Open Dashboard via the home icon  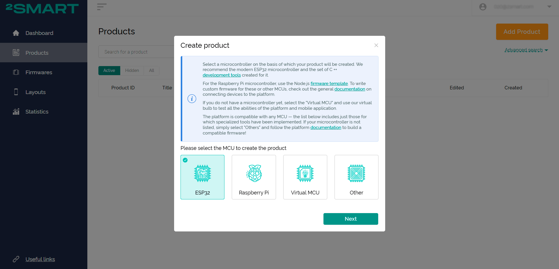coord(16,33)
